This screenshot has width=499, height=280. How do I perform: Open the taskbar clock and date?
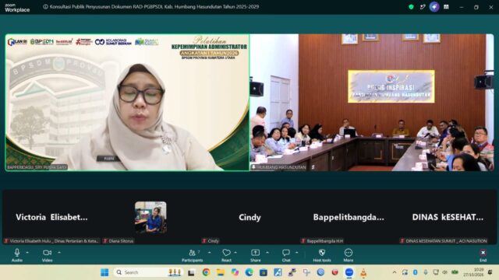tap(473, 272)
